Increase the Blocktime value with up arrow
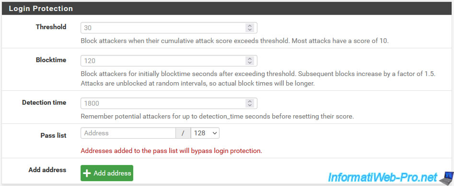The height and width of the screenshot is (186, 454). [x=249, y=59]
